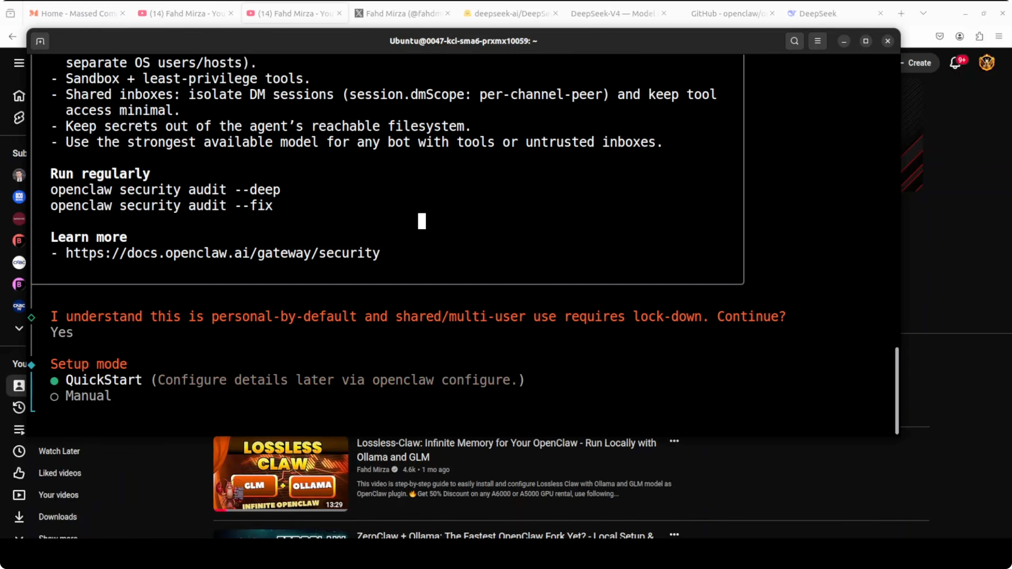The width and height of the screenshot is (1012, 569).
Task: Switch to GitHub openclaw browser tab
Action: point(727,13)
